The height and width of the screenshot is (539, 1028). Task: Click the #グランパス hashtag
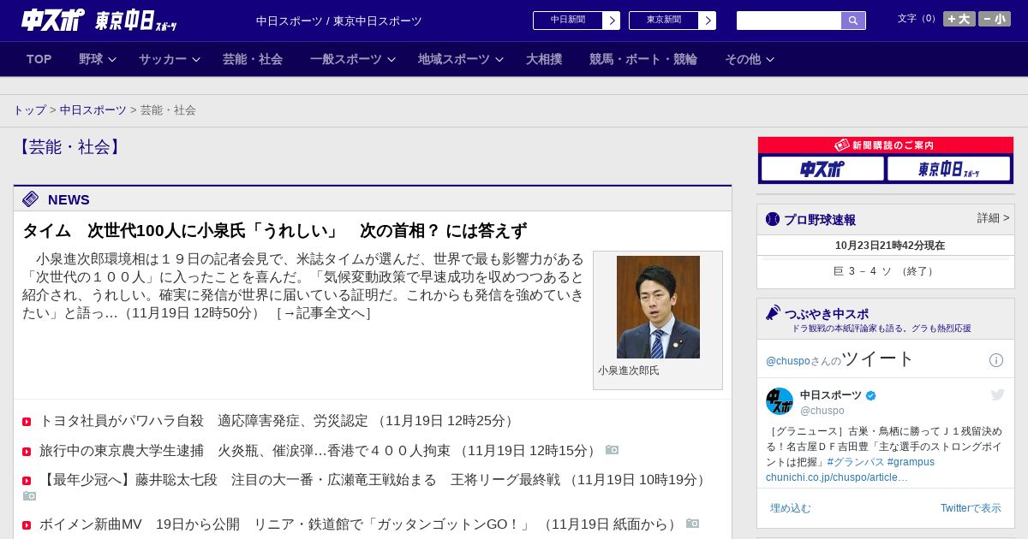(856, 462)
